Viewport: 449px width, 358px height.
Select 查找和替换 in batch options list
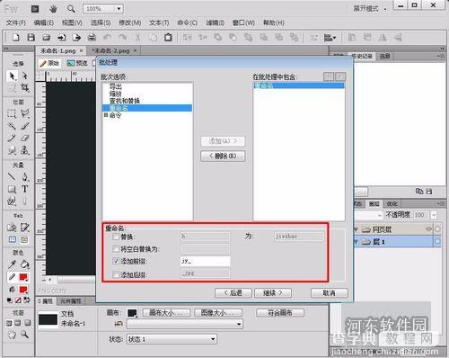(x=125, y=101)
